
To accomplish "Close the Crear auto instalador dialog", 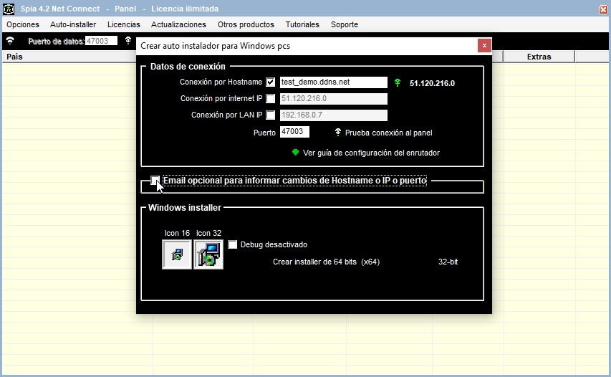I will point(484,46).
